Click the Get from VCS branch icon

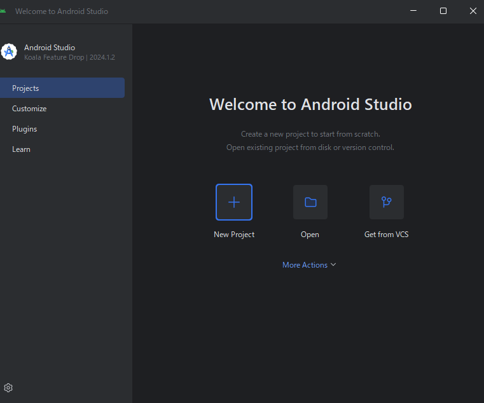[386, 202]
